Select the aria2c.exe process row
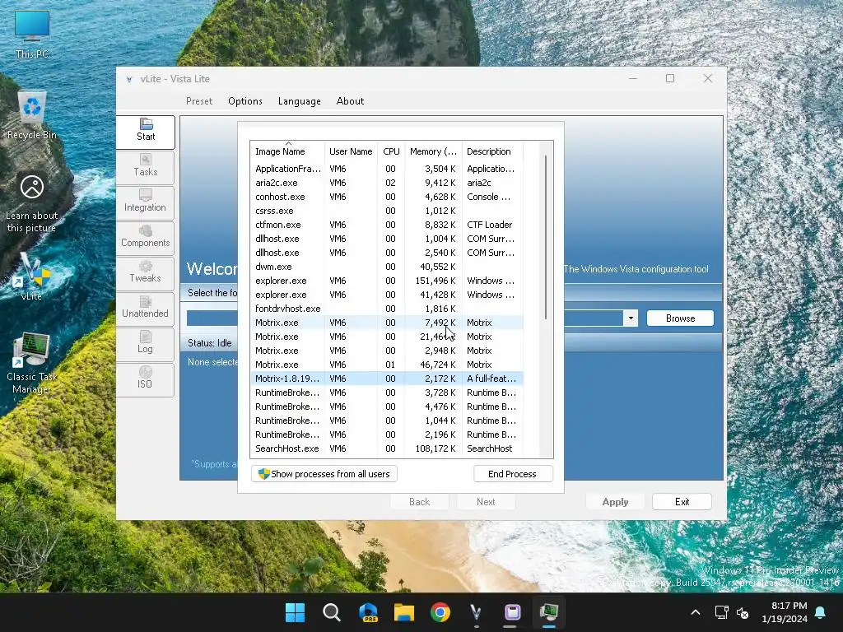The width and height of the screenshot is (843, 632). [x=387, y=183]
